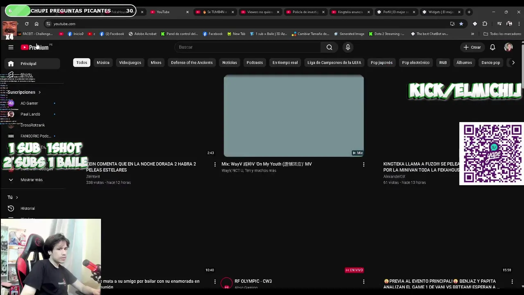Switch to the Kingteka anuncia browser tab
Viewport: 524px width, 295px height.
(350, 12)
